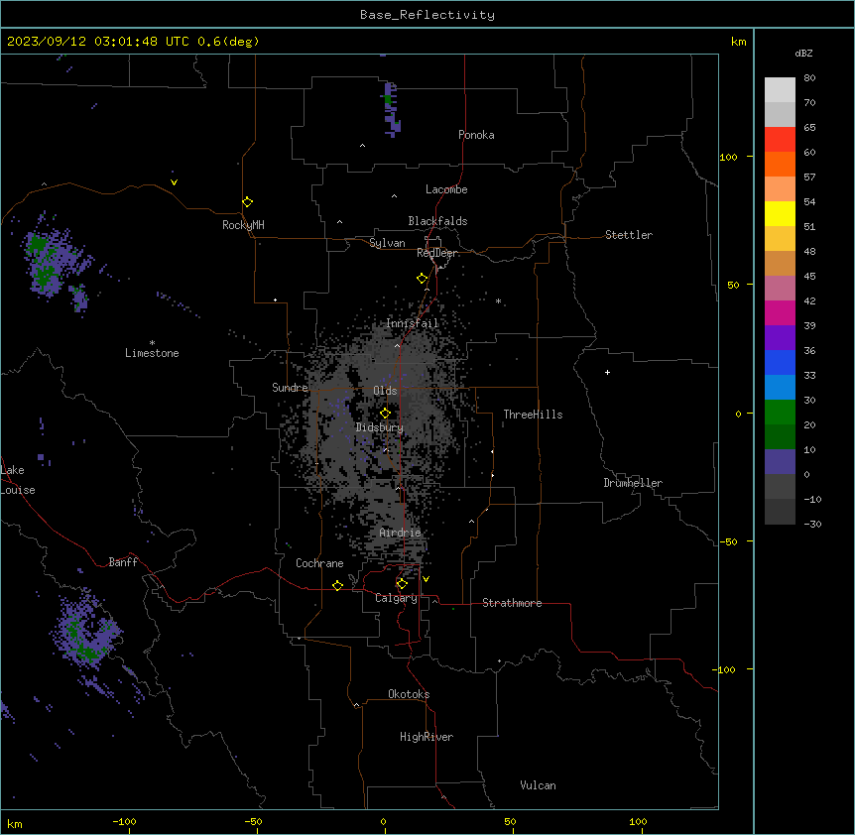
Task: Click the dBZ legend heading
Action: (x=803, y=53)
